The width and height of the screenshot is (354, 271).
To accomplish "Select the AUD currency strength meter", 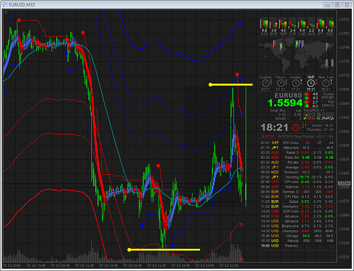I will 311,27.
